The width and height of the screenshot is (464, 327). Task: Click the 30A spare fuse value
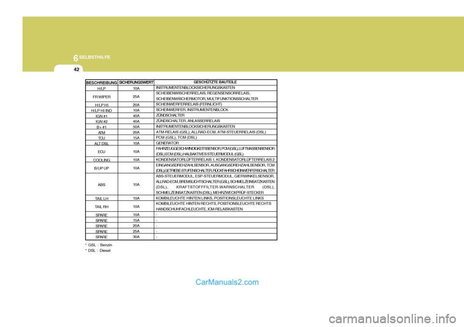tap(136, 237)
